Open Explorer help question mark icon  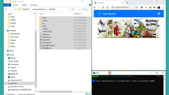tap(90, 5)
